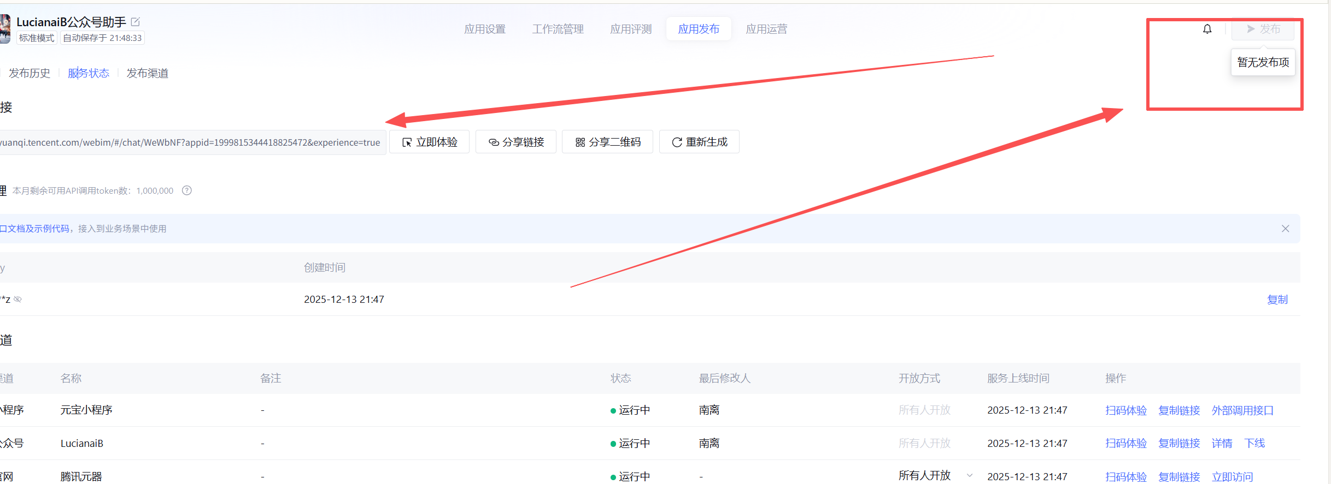Image resolution: width=1331 pixels, height=484 pixels.
Task: Click the token count 1,000,000 text
Action: (x=155, y=190)
